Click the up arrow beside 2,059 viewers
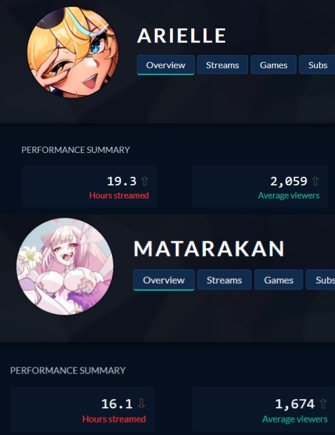335x435 pixels. [315, 181]
